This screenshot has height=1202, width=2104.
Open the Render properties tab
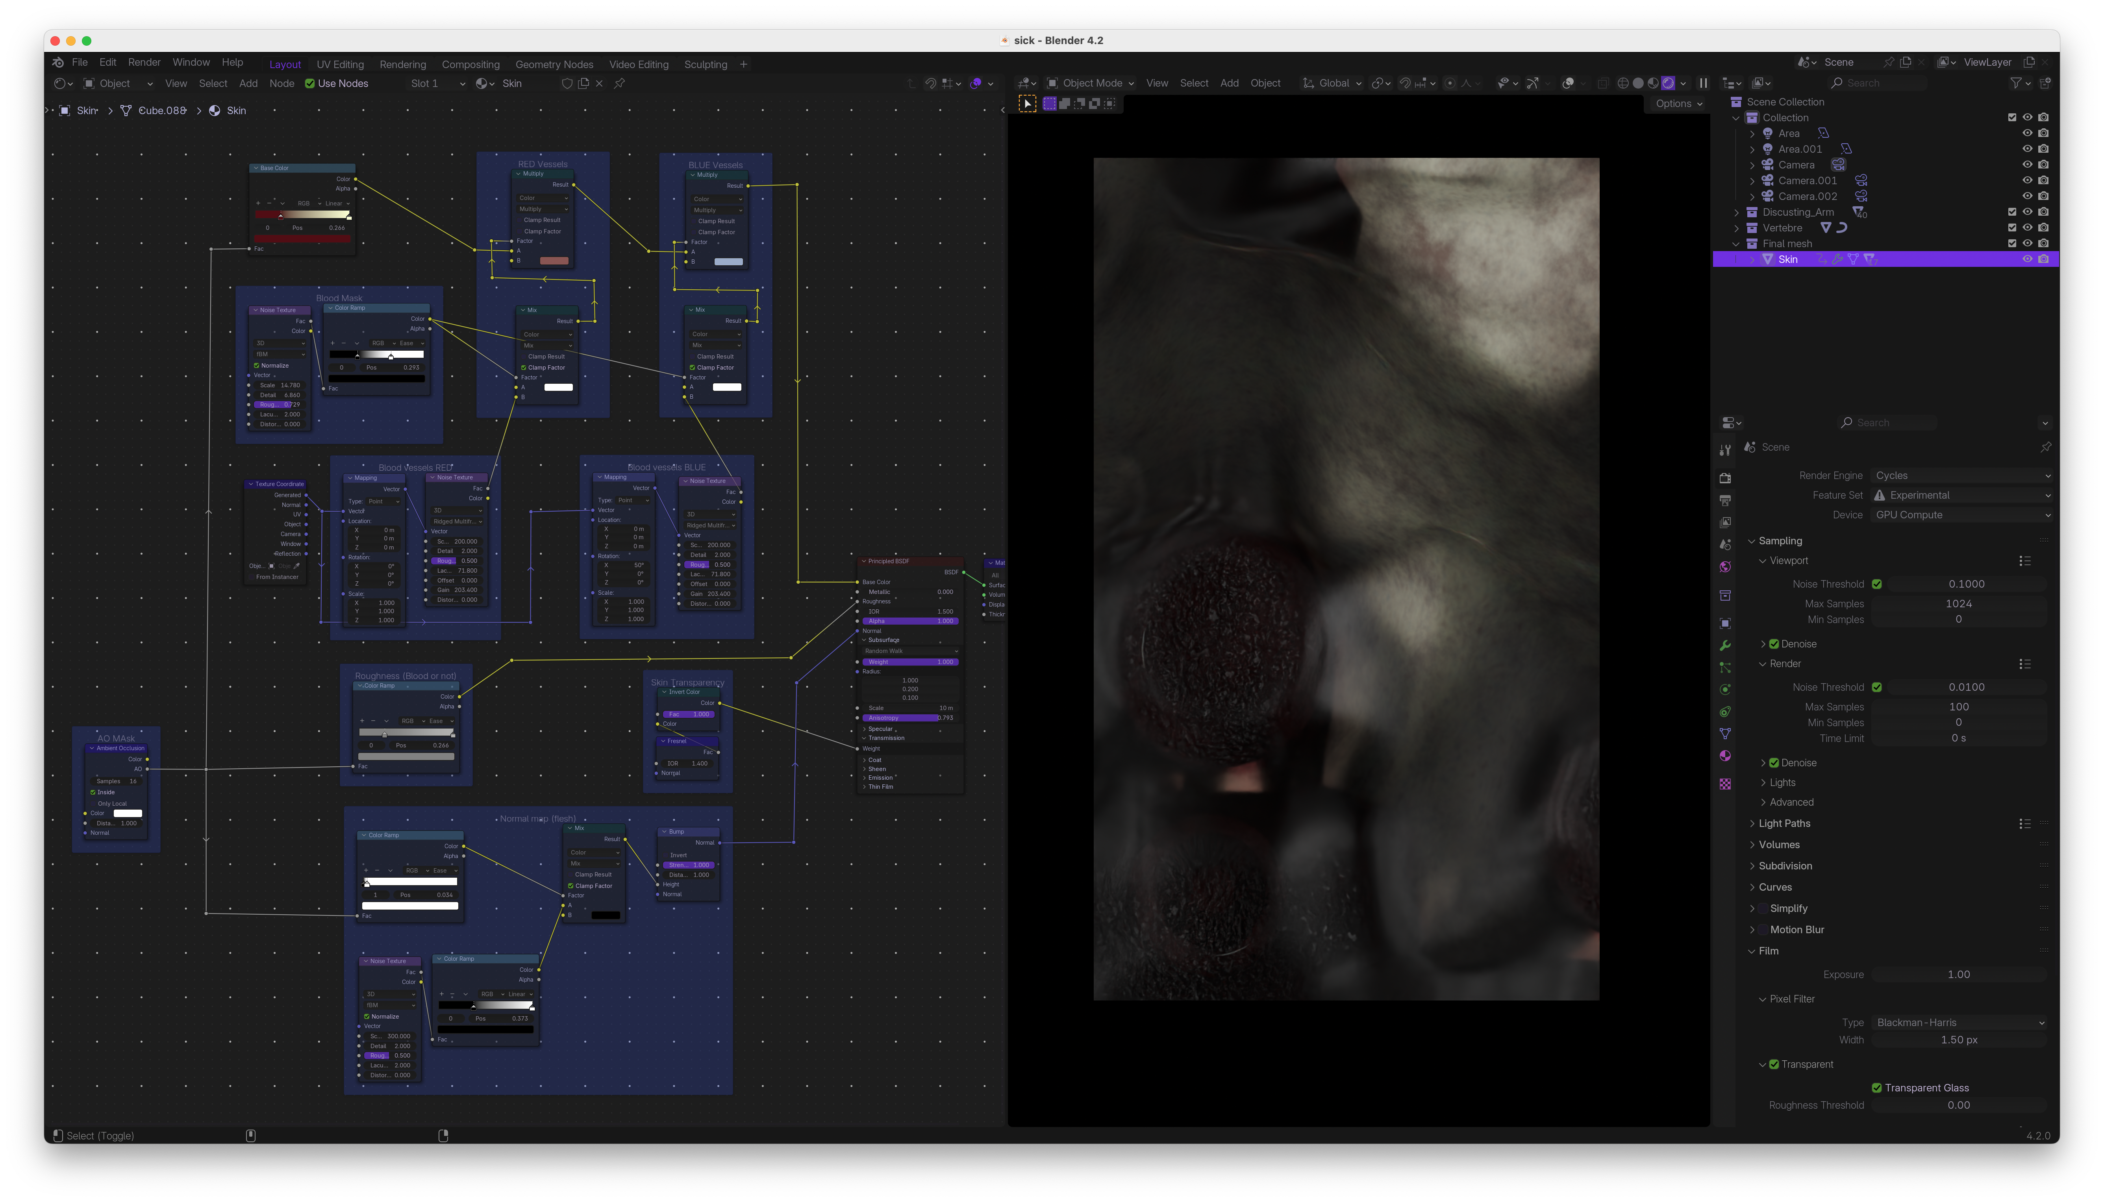(x=1725, y=478)
